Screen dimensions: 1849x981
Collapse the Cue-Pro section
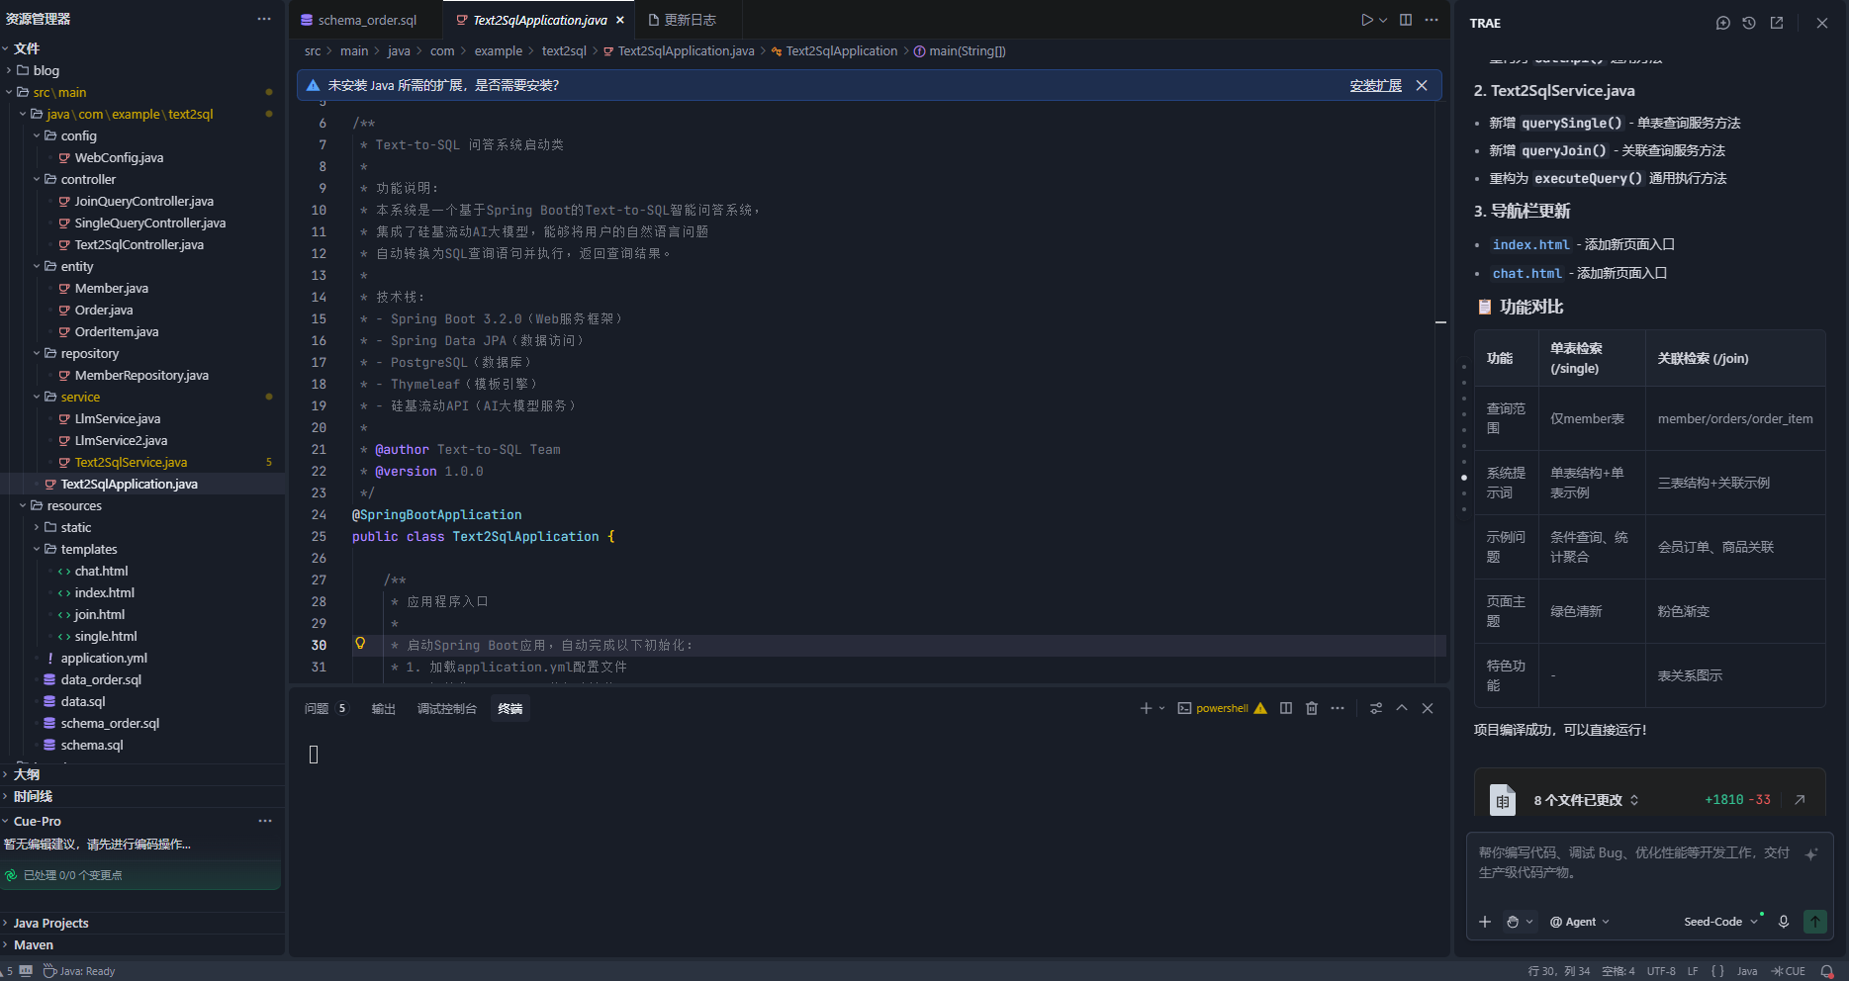(37, 821)
